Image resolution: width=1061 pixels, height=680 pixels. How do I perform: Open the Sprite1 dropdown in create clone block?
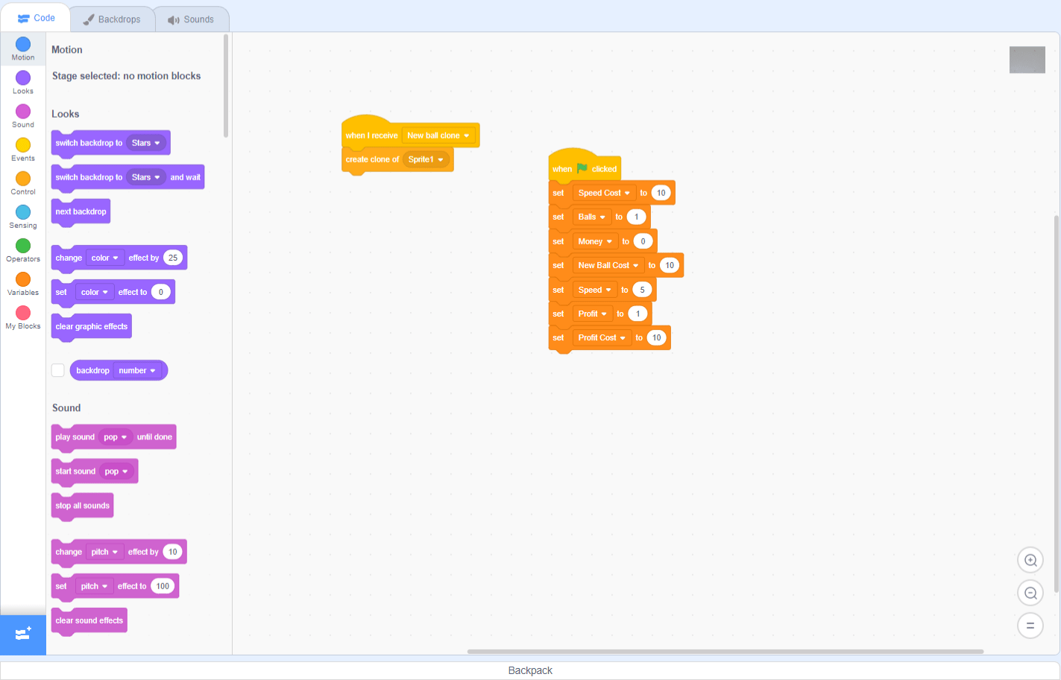(x=426, y=159)
